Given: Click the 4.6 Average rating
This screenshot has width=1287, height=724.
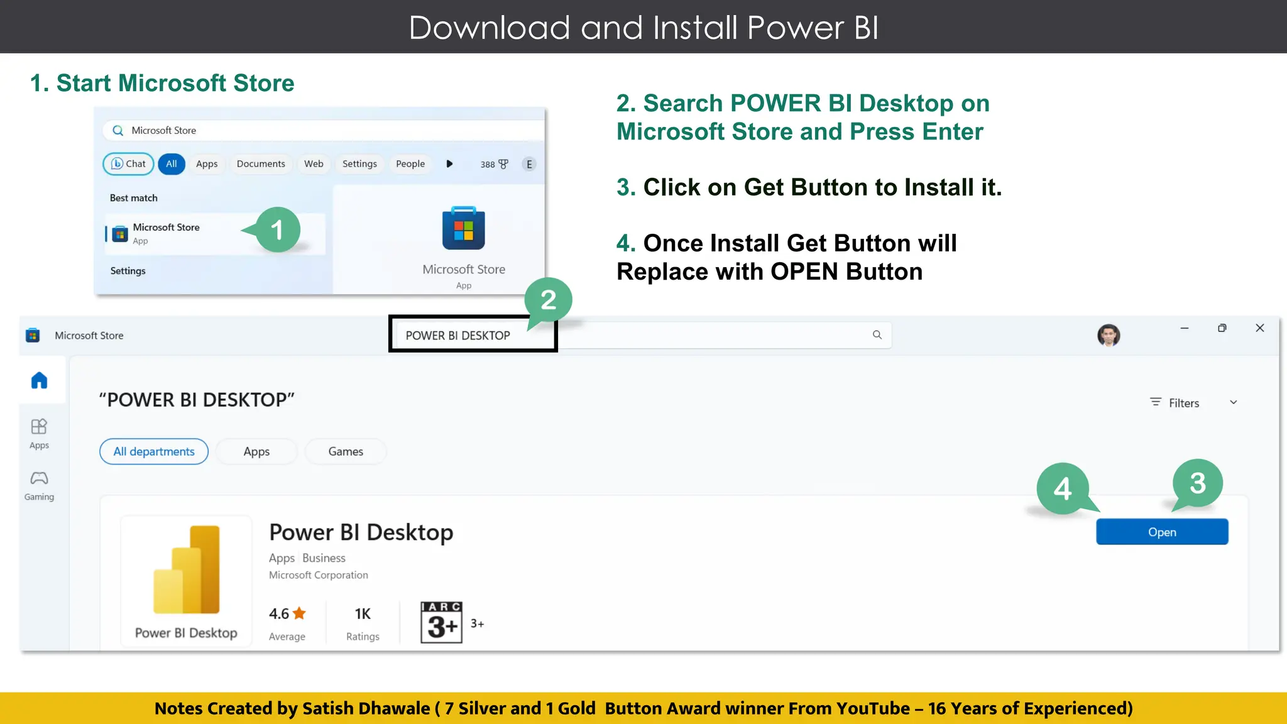Looking at the screenshot, I should (x=287, y=623).
